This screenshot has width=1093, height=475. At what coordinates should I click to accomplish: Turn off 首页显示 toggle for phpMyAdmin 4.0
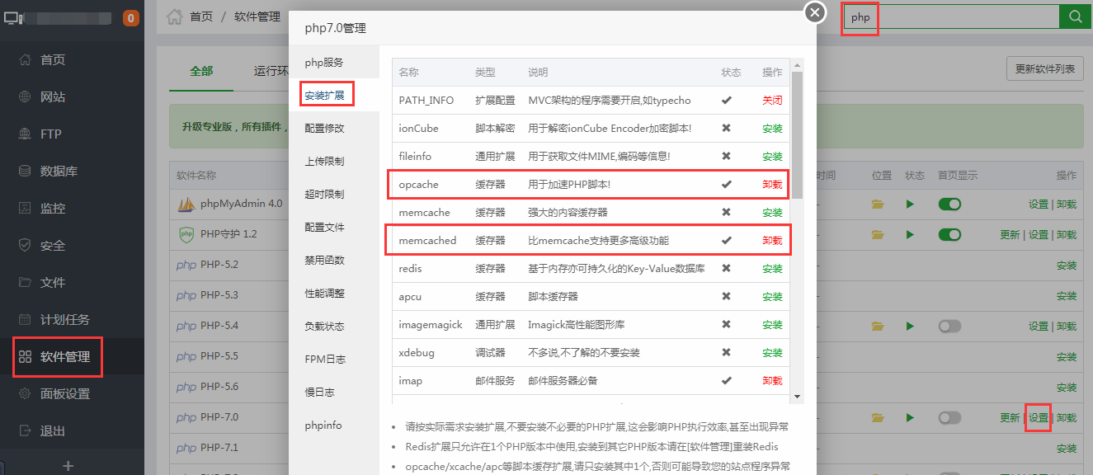pos(949,205)
